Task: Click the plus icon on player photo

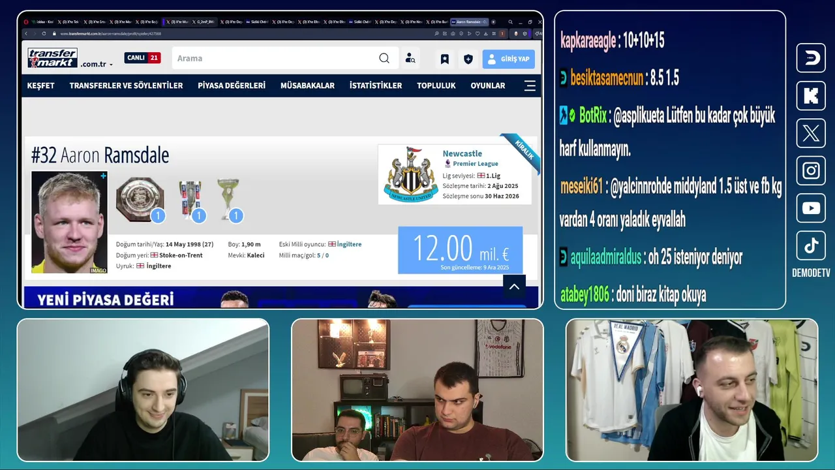Action: pyautogui.click(x=103, y=176)
